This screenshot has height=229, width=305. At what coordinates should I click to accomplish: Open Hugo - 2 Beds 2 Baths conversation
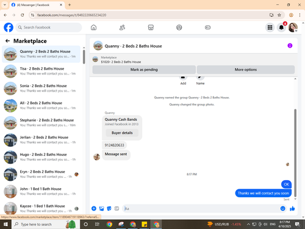(41, 157)
